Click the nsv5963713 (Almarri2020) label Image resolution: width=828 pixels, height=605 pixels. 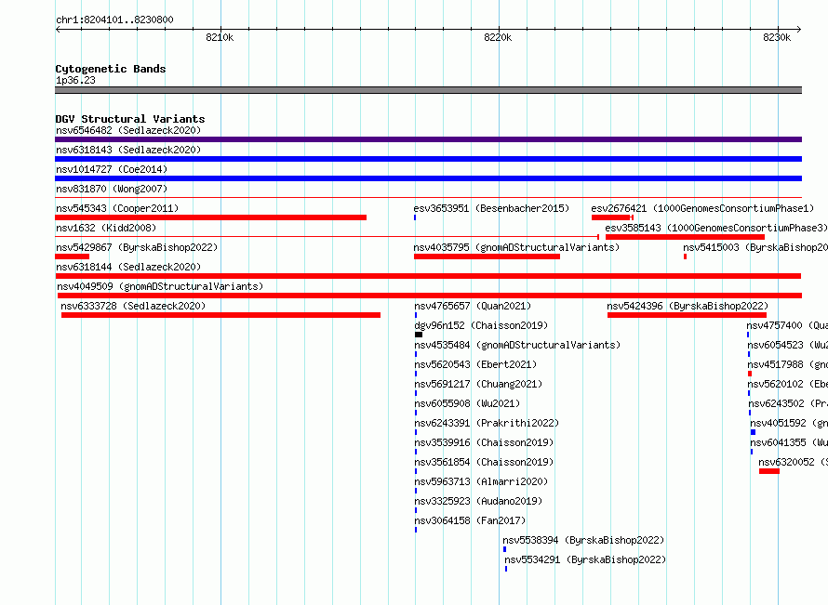click(x=481, y=481)
